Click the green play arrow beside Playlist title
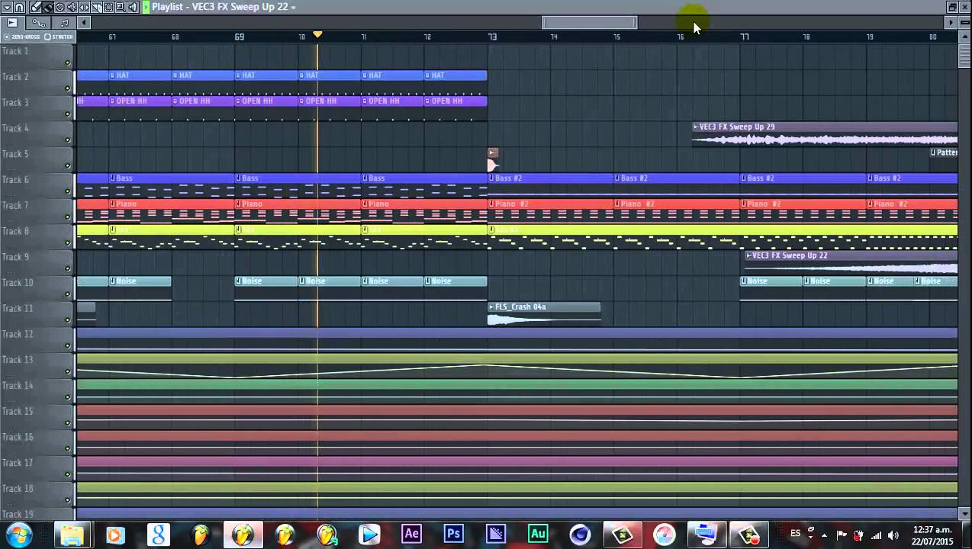The height and width of the screenshot is (549, 972). tap(146, 7)
